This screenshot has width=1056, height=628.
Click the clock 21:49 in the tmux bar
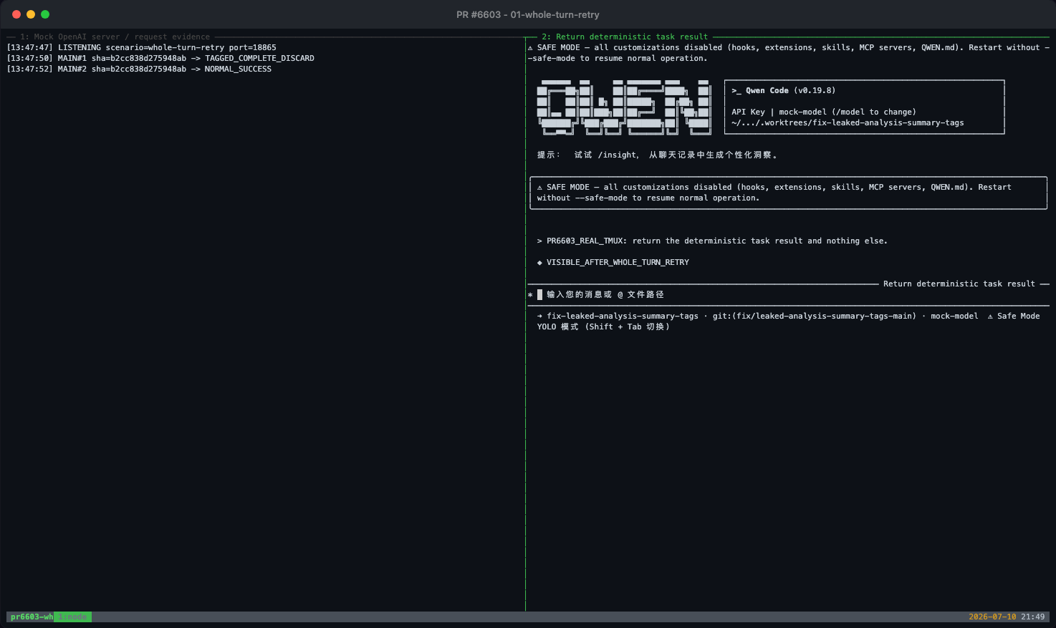coord(1033,617)
